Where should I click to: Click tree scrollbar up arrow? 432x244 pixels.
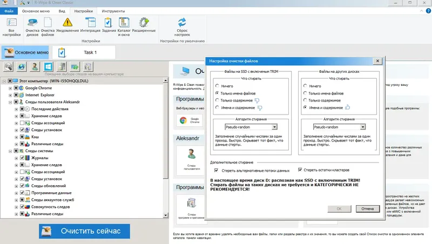click(x=165, y=80)
